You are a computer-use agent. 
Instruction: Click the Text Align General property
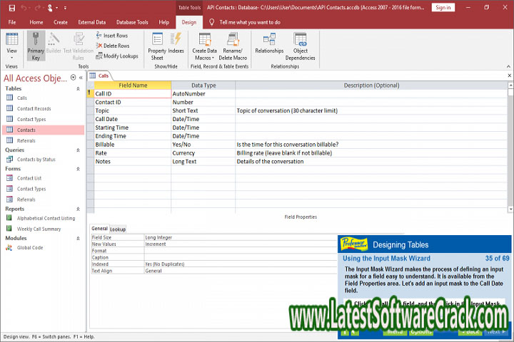pyautogui.click(x=241, y=271)
